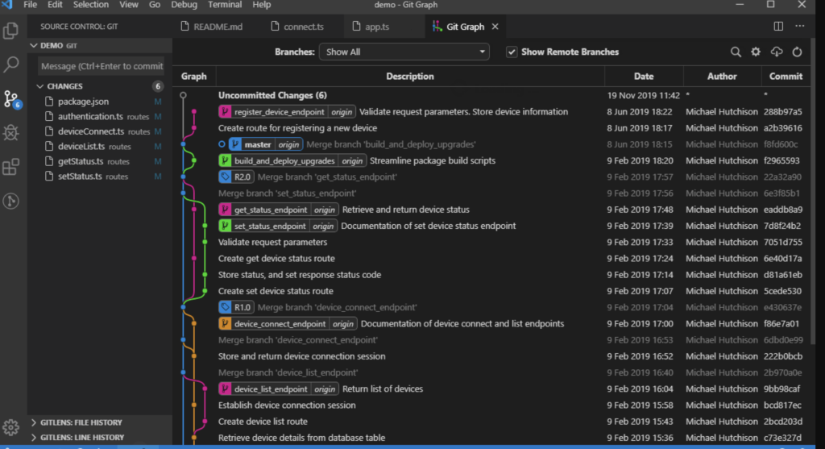825x449 pixels.
Task: Switch to the connect.ts tab
Action: tap(298, 27)
